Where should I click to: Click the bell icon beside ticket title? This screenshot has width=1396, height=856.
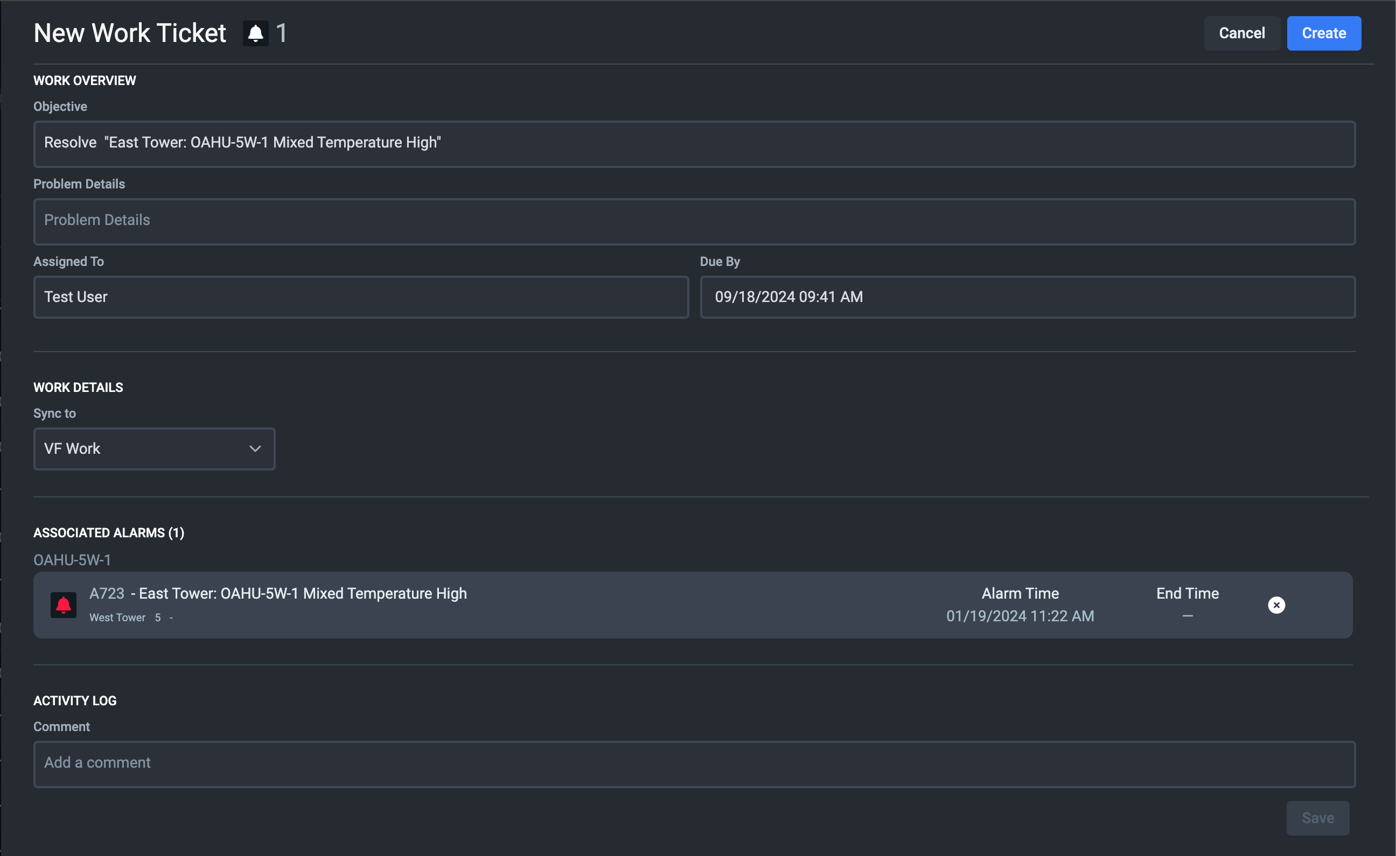point(255,33)
